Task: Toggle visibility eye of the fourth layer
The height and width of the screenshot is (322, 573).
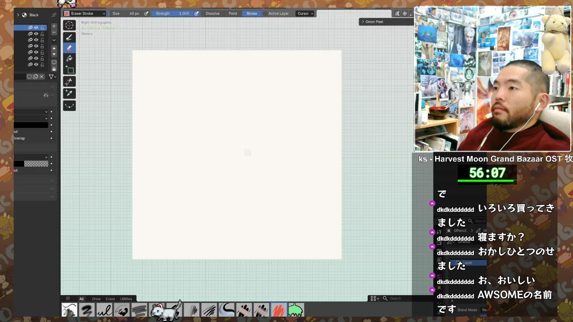Action: (36, 46)
